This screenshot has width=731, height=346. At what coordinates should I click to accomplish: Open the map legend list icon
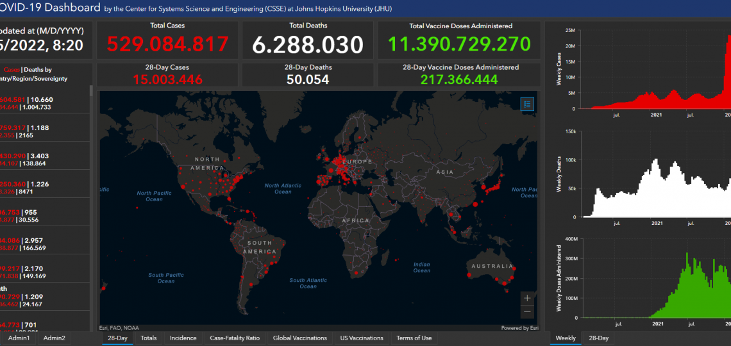[x=527, y=104]
